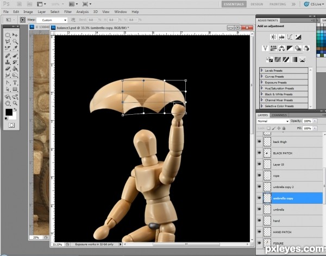
Task: Select the Eyedropper tool
Action: [15, 48]
